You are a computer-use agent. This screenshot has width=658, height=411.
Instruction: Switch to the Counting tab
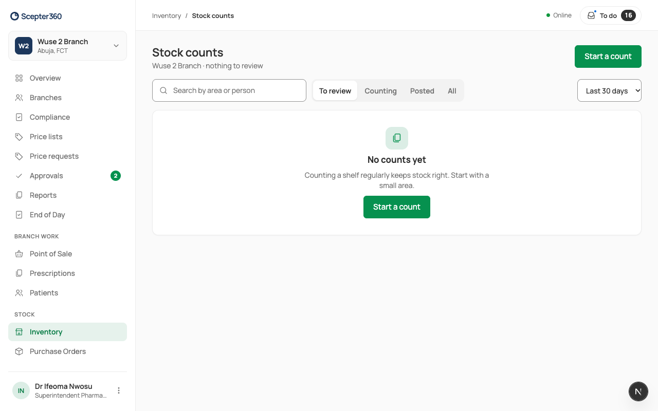coord(380,91)
